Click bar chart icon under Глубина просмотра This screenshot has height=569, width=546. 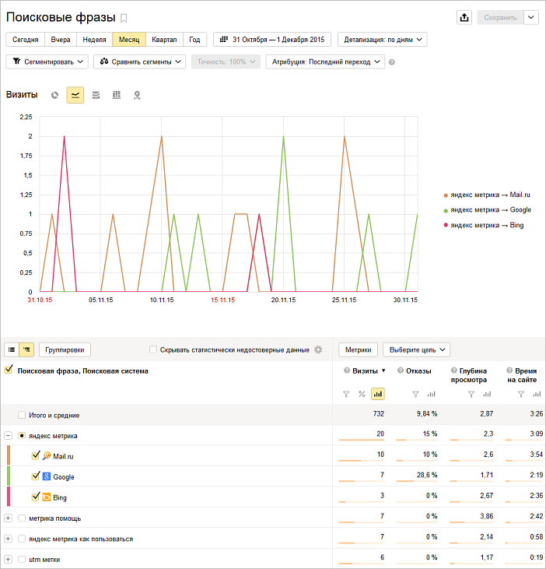[x=487, y=394]
